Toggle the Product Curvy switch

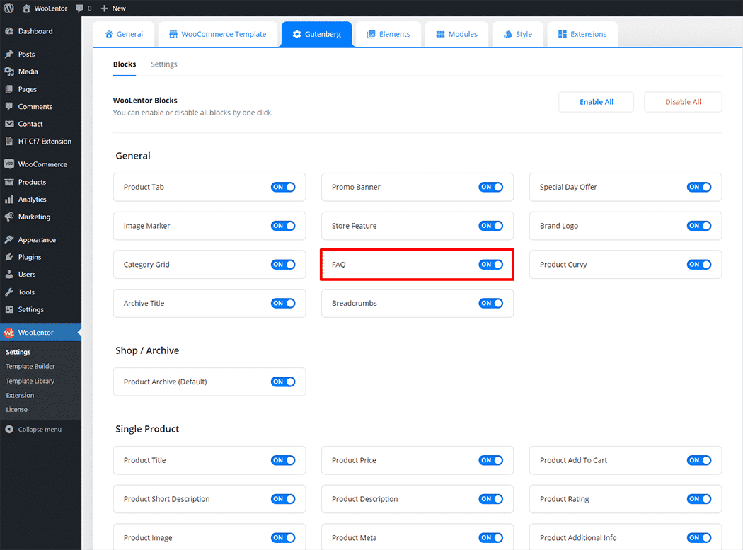[699, 265]
